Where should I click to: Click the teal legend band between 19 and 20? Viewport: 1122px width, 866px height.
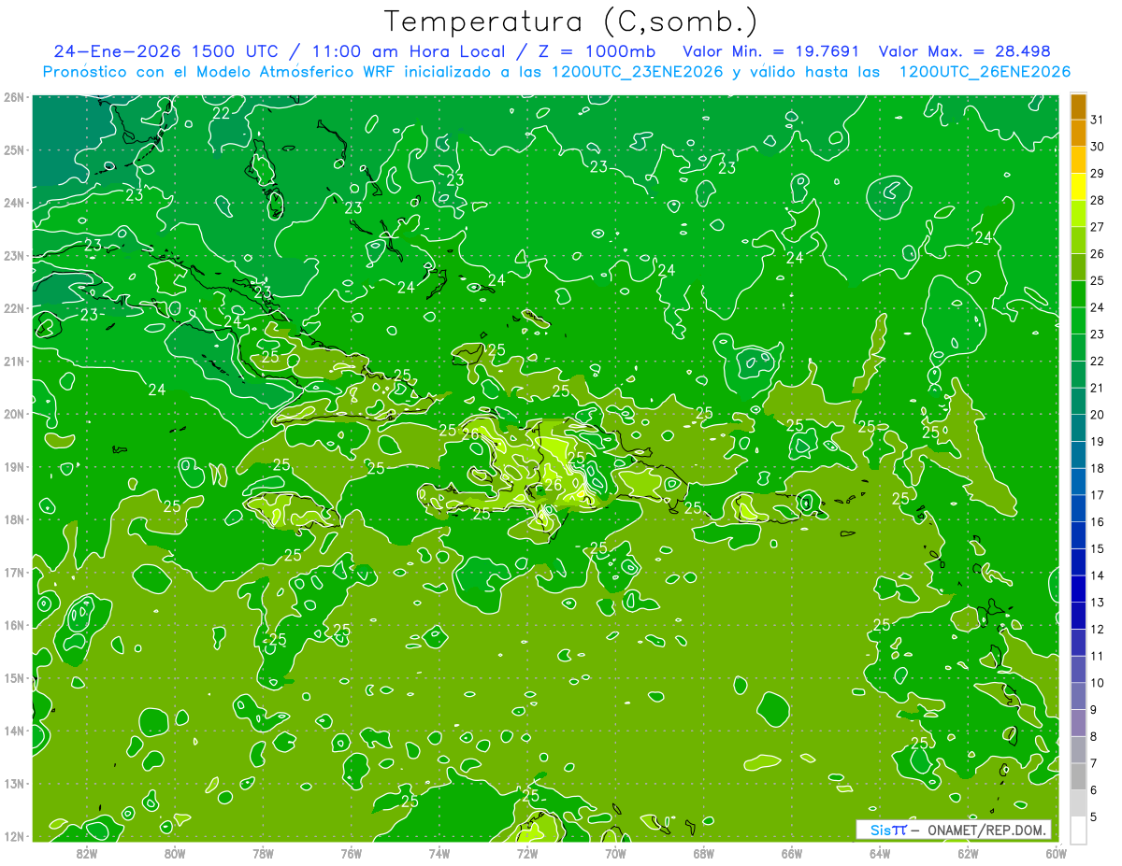click(x=1078, y=428)
